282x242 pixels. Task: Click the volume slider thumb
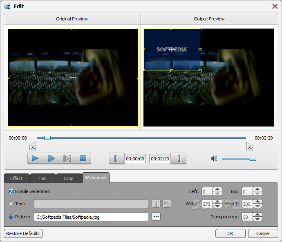(253, 159)
